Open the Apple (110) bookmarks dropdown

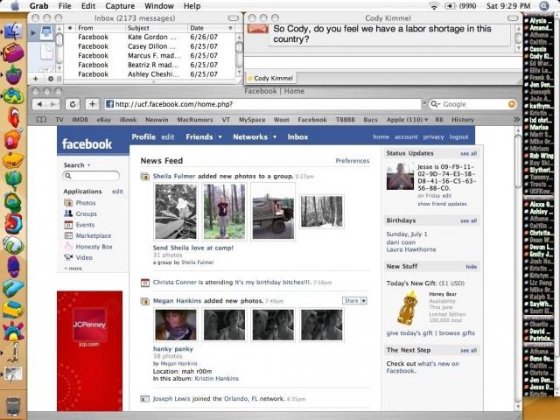pyautogui.click(x=407, y=120)
